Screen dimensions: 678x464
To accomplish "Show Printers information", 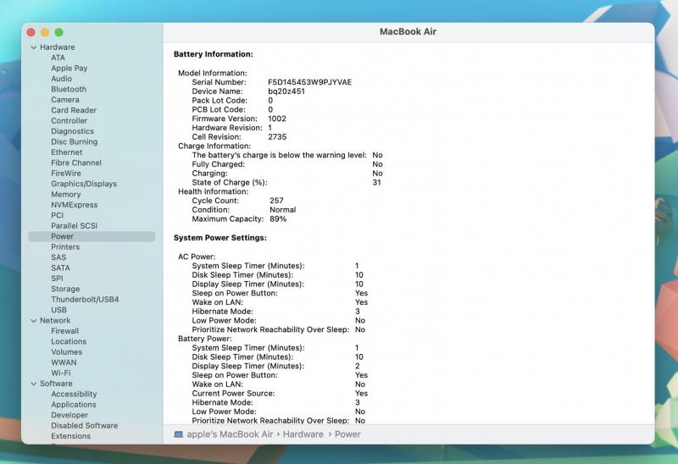I will pos(65,246).
